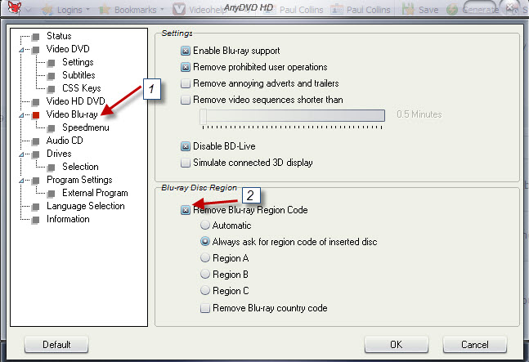This screenshot has width=529, height=362.
Task: Select Audio CD in tree
Action: tap(65, 141)
